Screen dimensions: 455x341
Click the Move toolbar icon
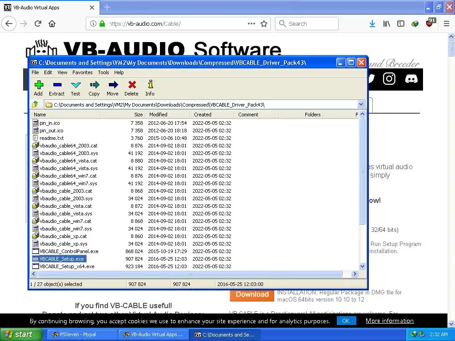click(112, 88)
